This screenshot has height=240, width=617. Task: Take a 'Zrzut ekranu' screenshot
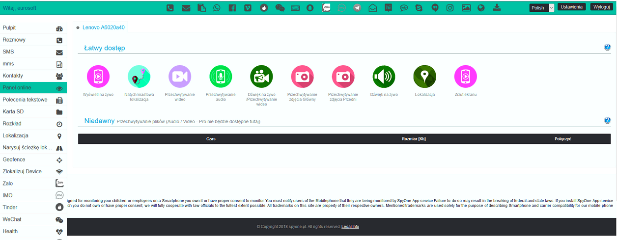point(465,77)
